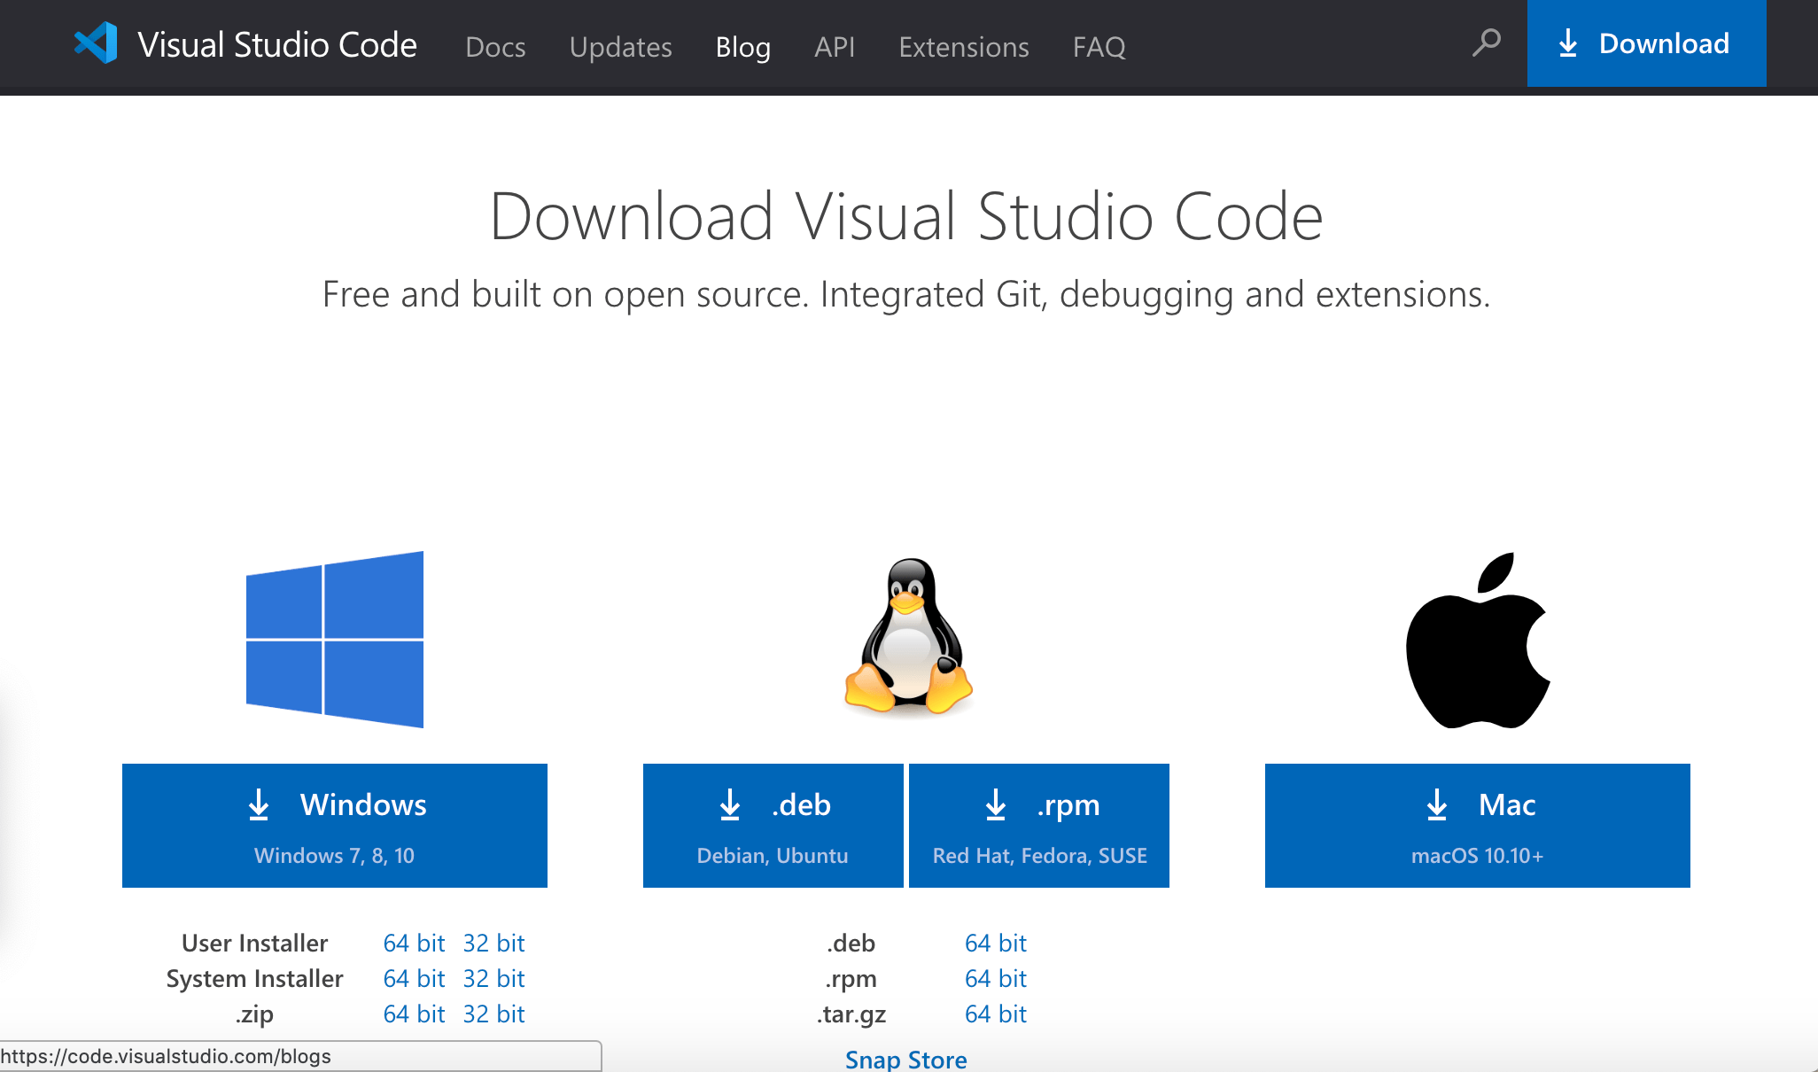Click the '.tar.gz' row label
1818x1072 pixels.
(x=851, y=1014)
